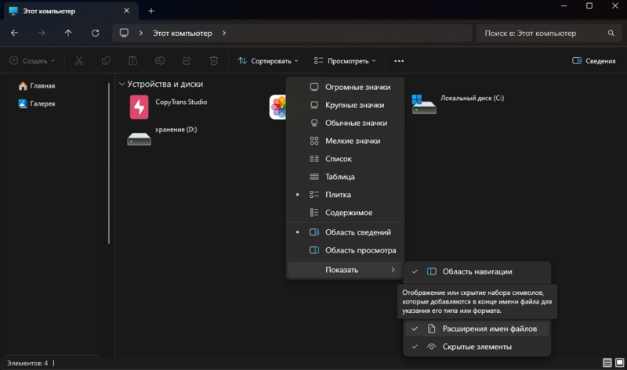The image size is (627, 370).
Task: Select the Таблица view option
Action: pyautogui.click(x=346, y=177)
